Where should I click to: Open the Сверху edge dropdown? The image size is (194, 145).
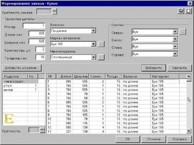tap(175, 32)
